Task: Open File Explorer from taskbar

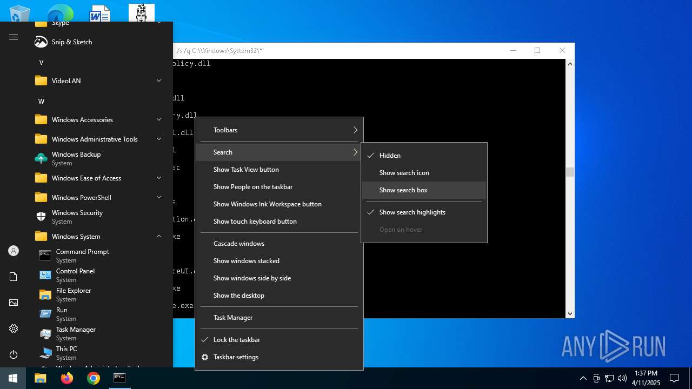Action: 41,378
